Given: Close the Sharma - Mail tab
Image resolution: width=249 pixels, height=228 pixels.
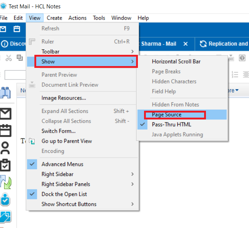Looking at the screenshot, I should coord(186,44).
